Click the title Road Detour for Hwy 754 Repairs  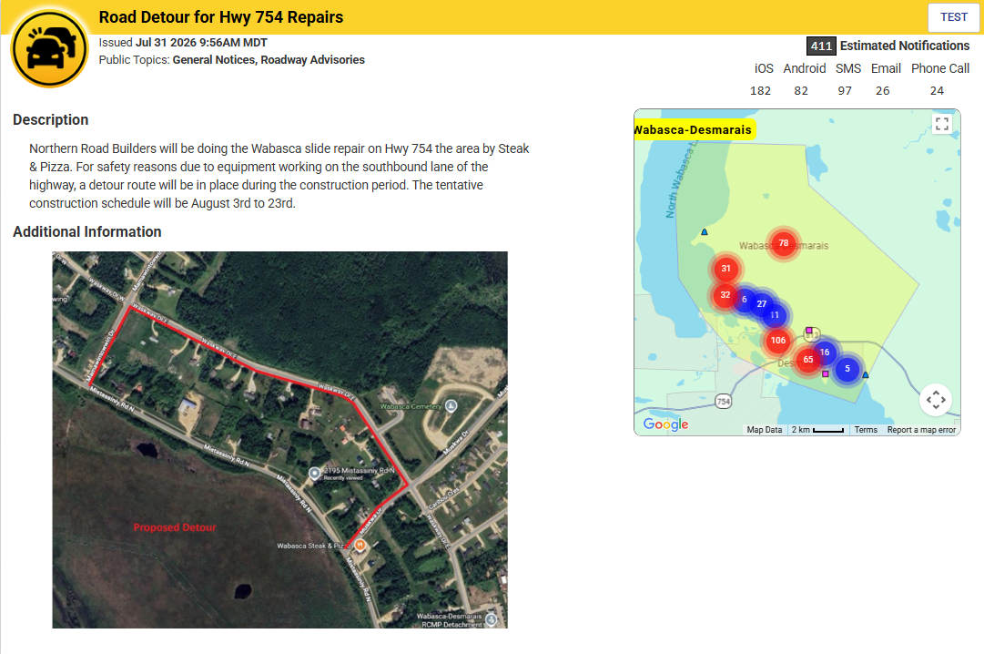221,17
